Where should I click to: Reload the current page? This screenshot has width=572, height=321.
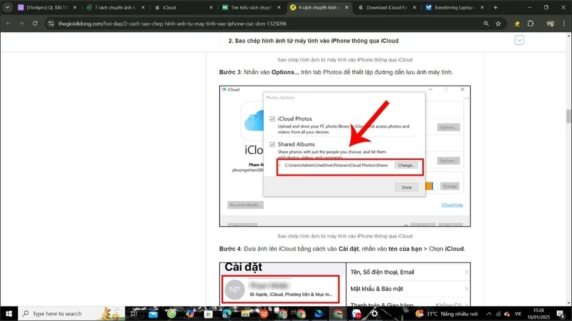pyautogui.click(x=35, y=23)
